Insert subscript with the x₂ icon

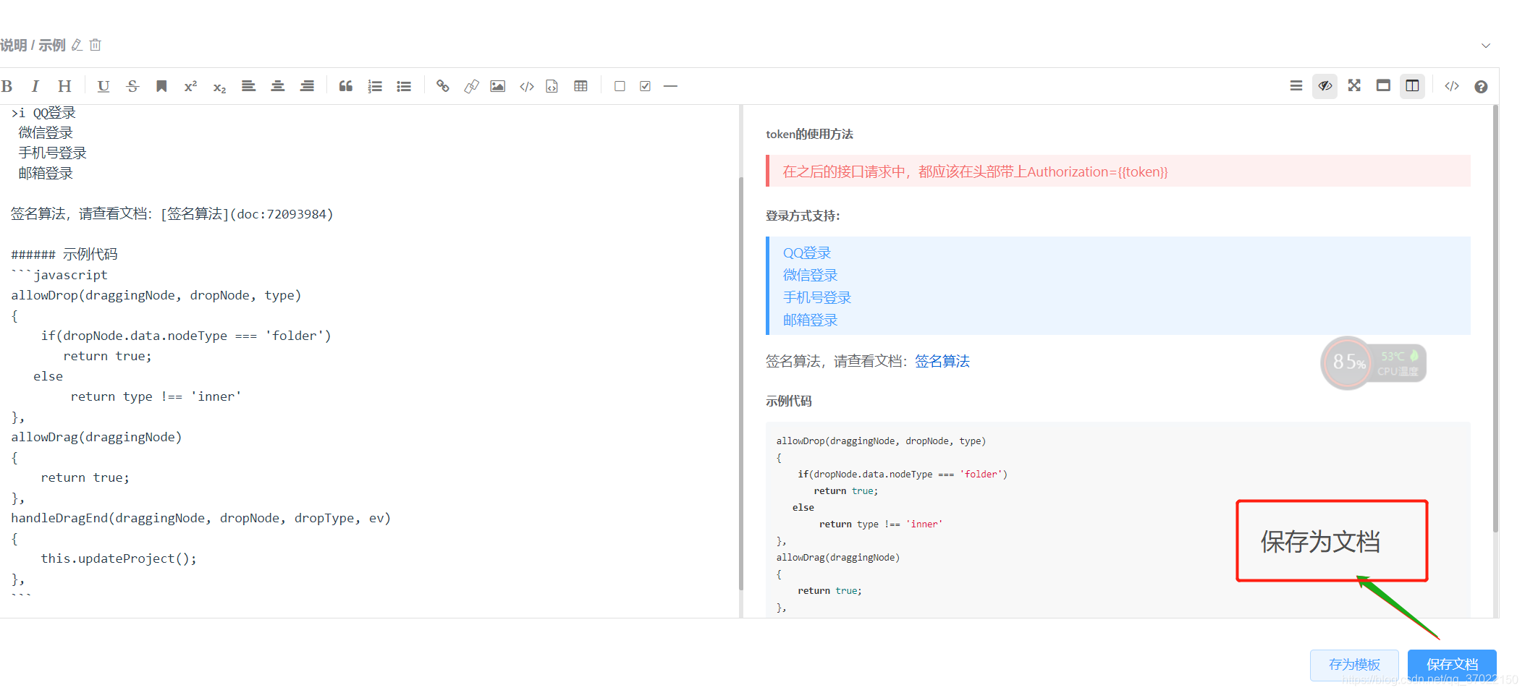coord(219,87)
